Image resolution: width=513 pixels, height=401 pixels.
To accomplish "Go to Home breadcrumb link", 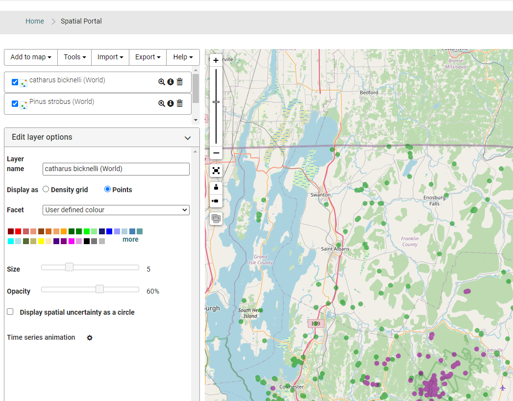I will click(x=35, y=21).
